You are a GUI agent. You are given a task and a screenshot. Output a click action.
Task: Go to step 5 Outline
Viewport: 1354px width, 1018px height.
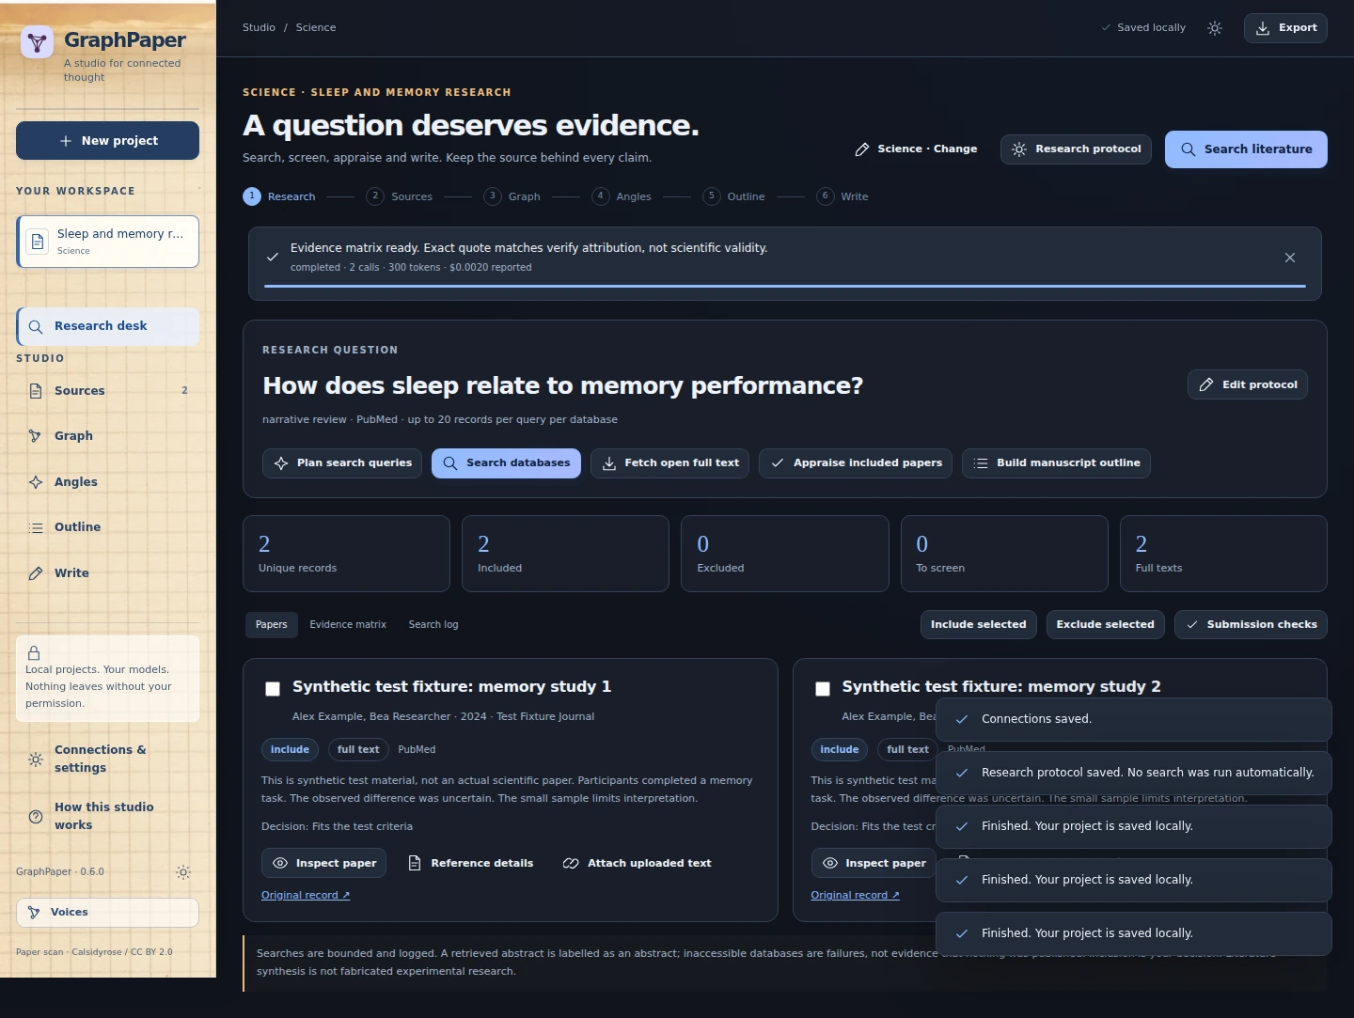point(733,196)
